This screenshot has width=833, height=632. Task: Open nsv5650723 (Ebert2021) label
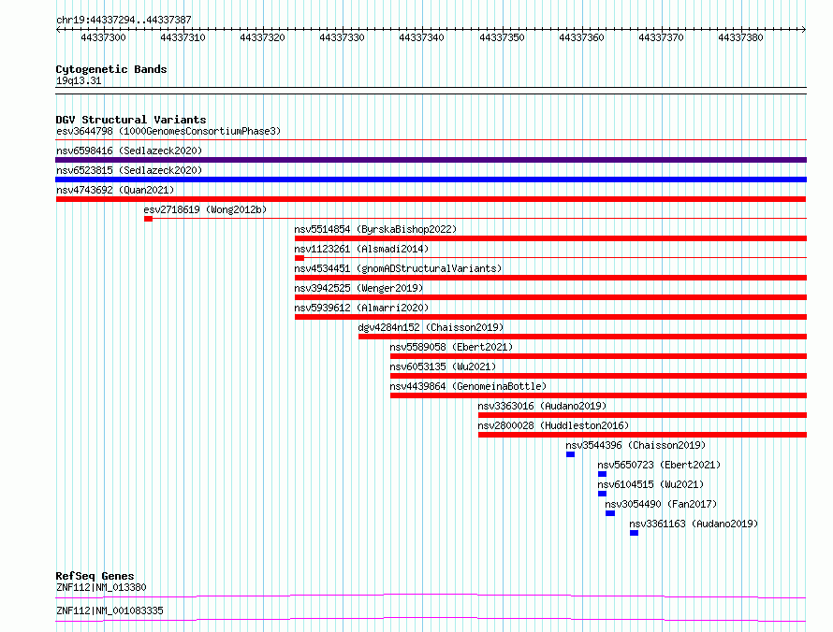(659, 465)
